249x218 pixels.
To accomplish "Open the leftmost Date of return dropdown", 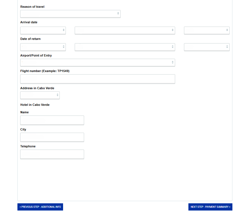I will [x=43, y=47].
